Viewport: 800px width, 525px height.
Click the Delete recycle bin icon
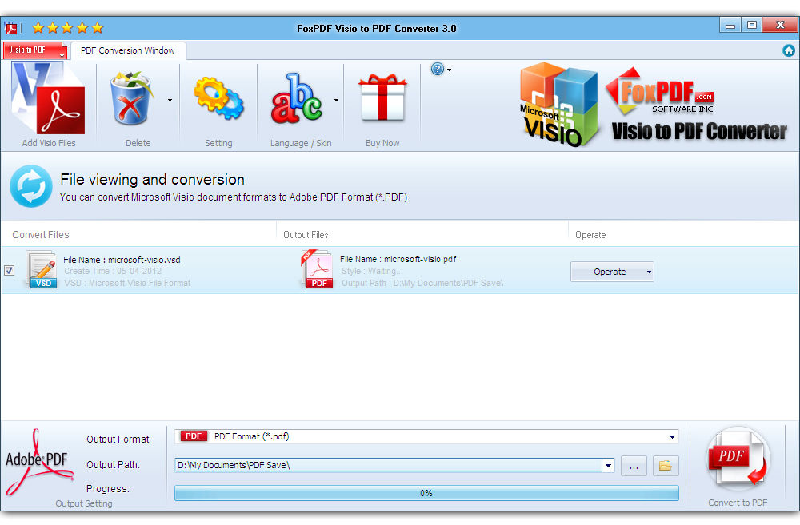[131, 98]
